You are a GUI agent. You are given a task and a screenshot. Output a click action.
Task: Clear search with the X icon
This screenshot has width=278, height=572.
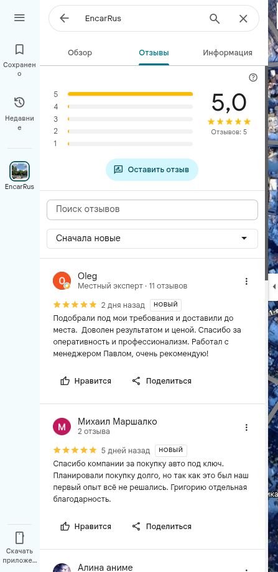coord(243,18)
